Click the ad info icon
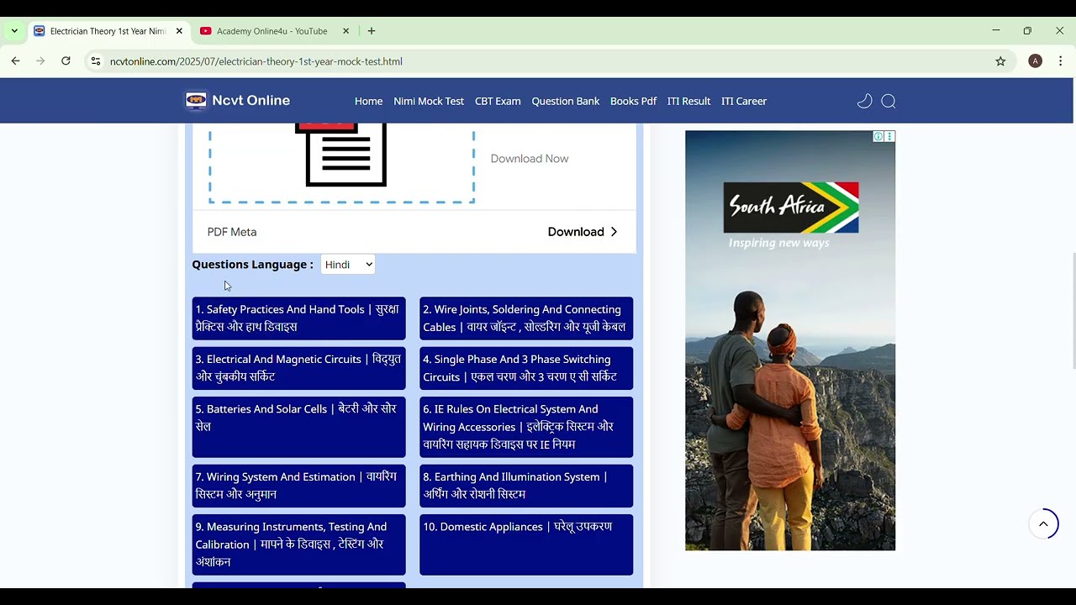 [x=878, y=136]
